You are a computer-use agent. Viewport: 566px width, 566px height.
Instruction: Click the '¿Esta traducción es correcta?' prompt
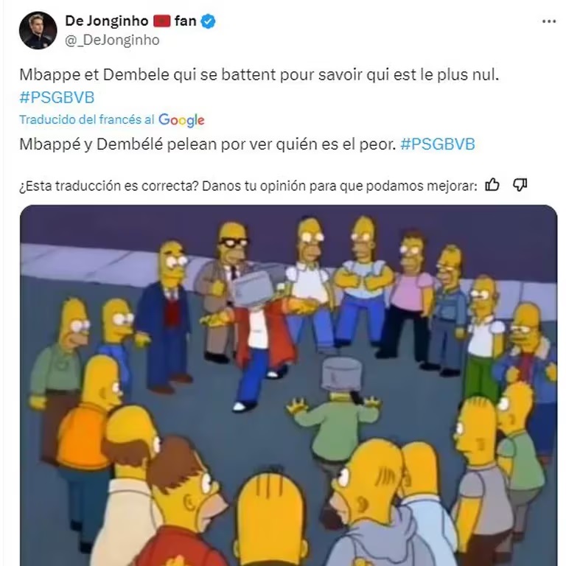click(108, 186)
